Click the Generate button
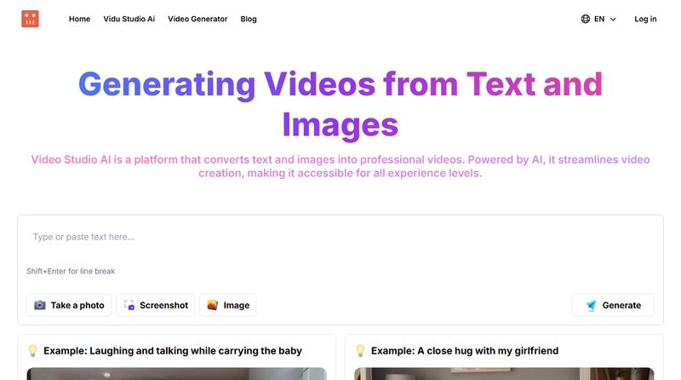Viewport: 681px width, 380px height. (x=613, y=305)
